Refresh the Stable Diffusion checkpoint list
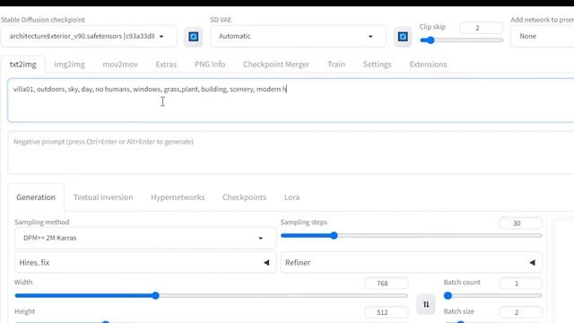The image size is (574, 323). 194,37
